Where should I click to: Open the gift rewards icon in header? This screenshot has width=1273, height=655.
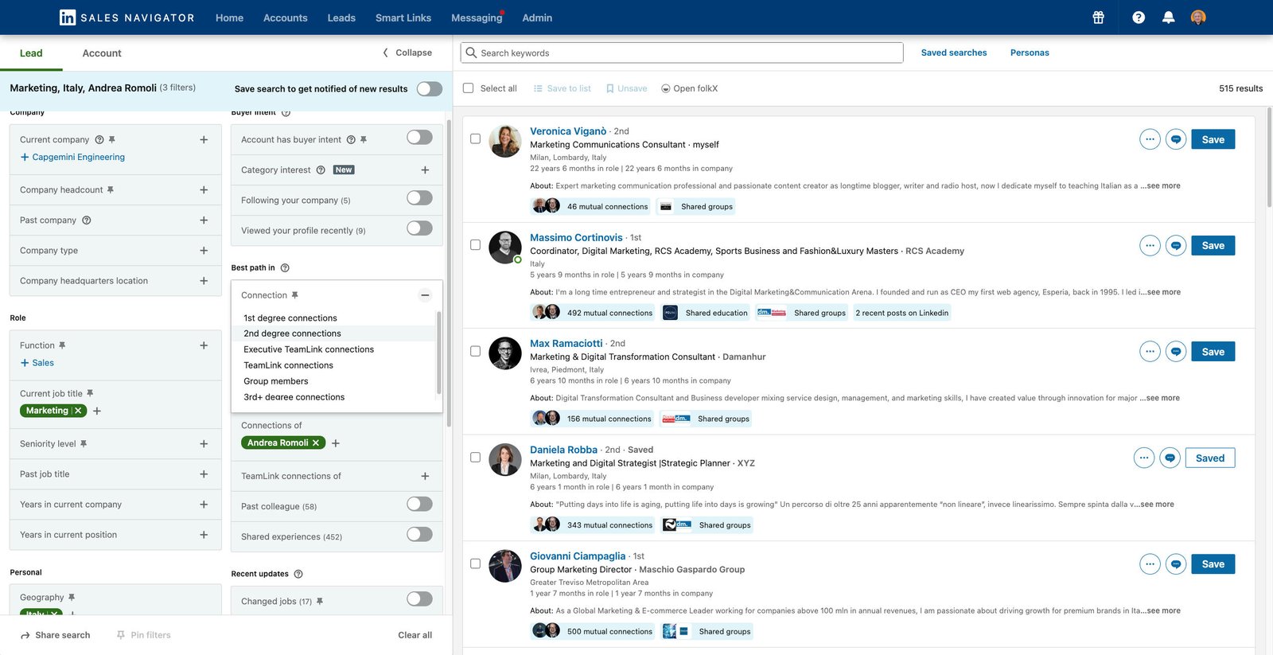(1098, 18)
